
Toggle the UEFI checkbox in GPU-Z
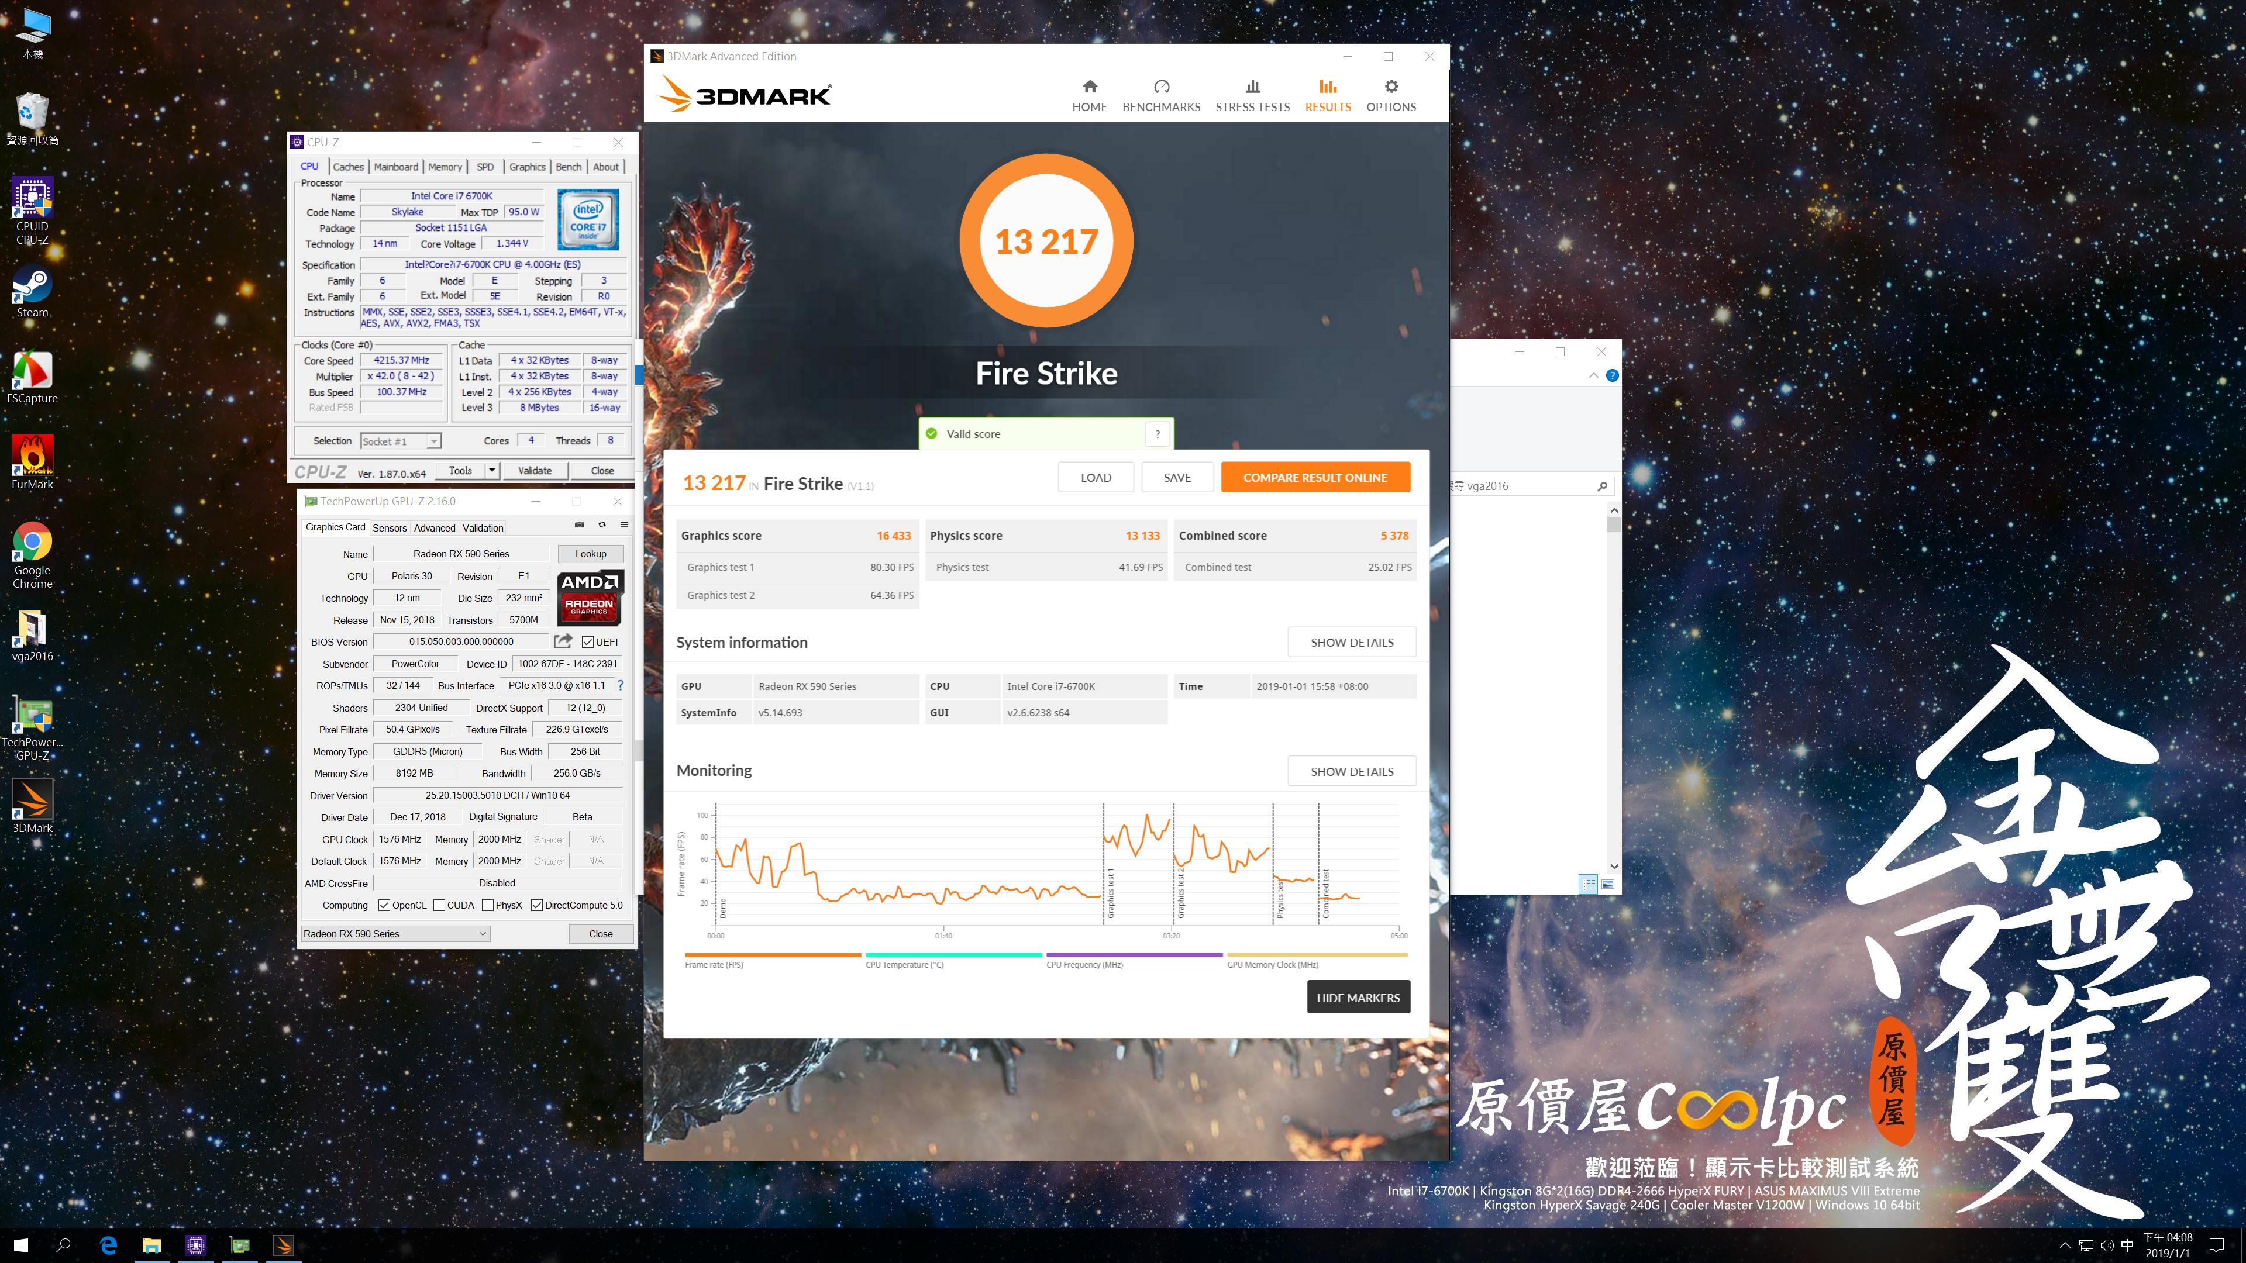tap(588, 643)
